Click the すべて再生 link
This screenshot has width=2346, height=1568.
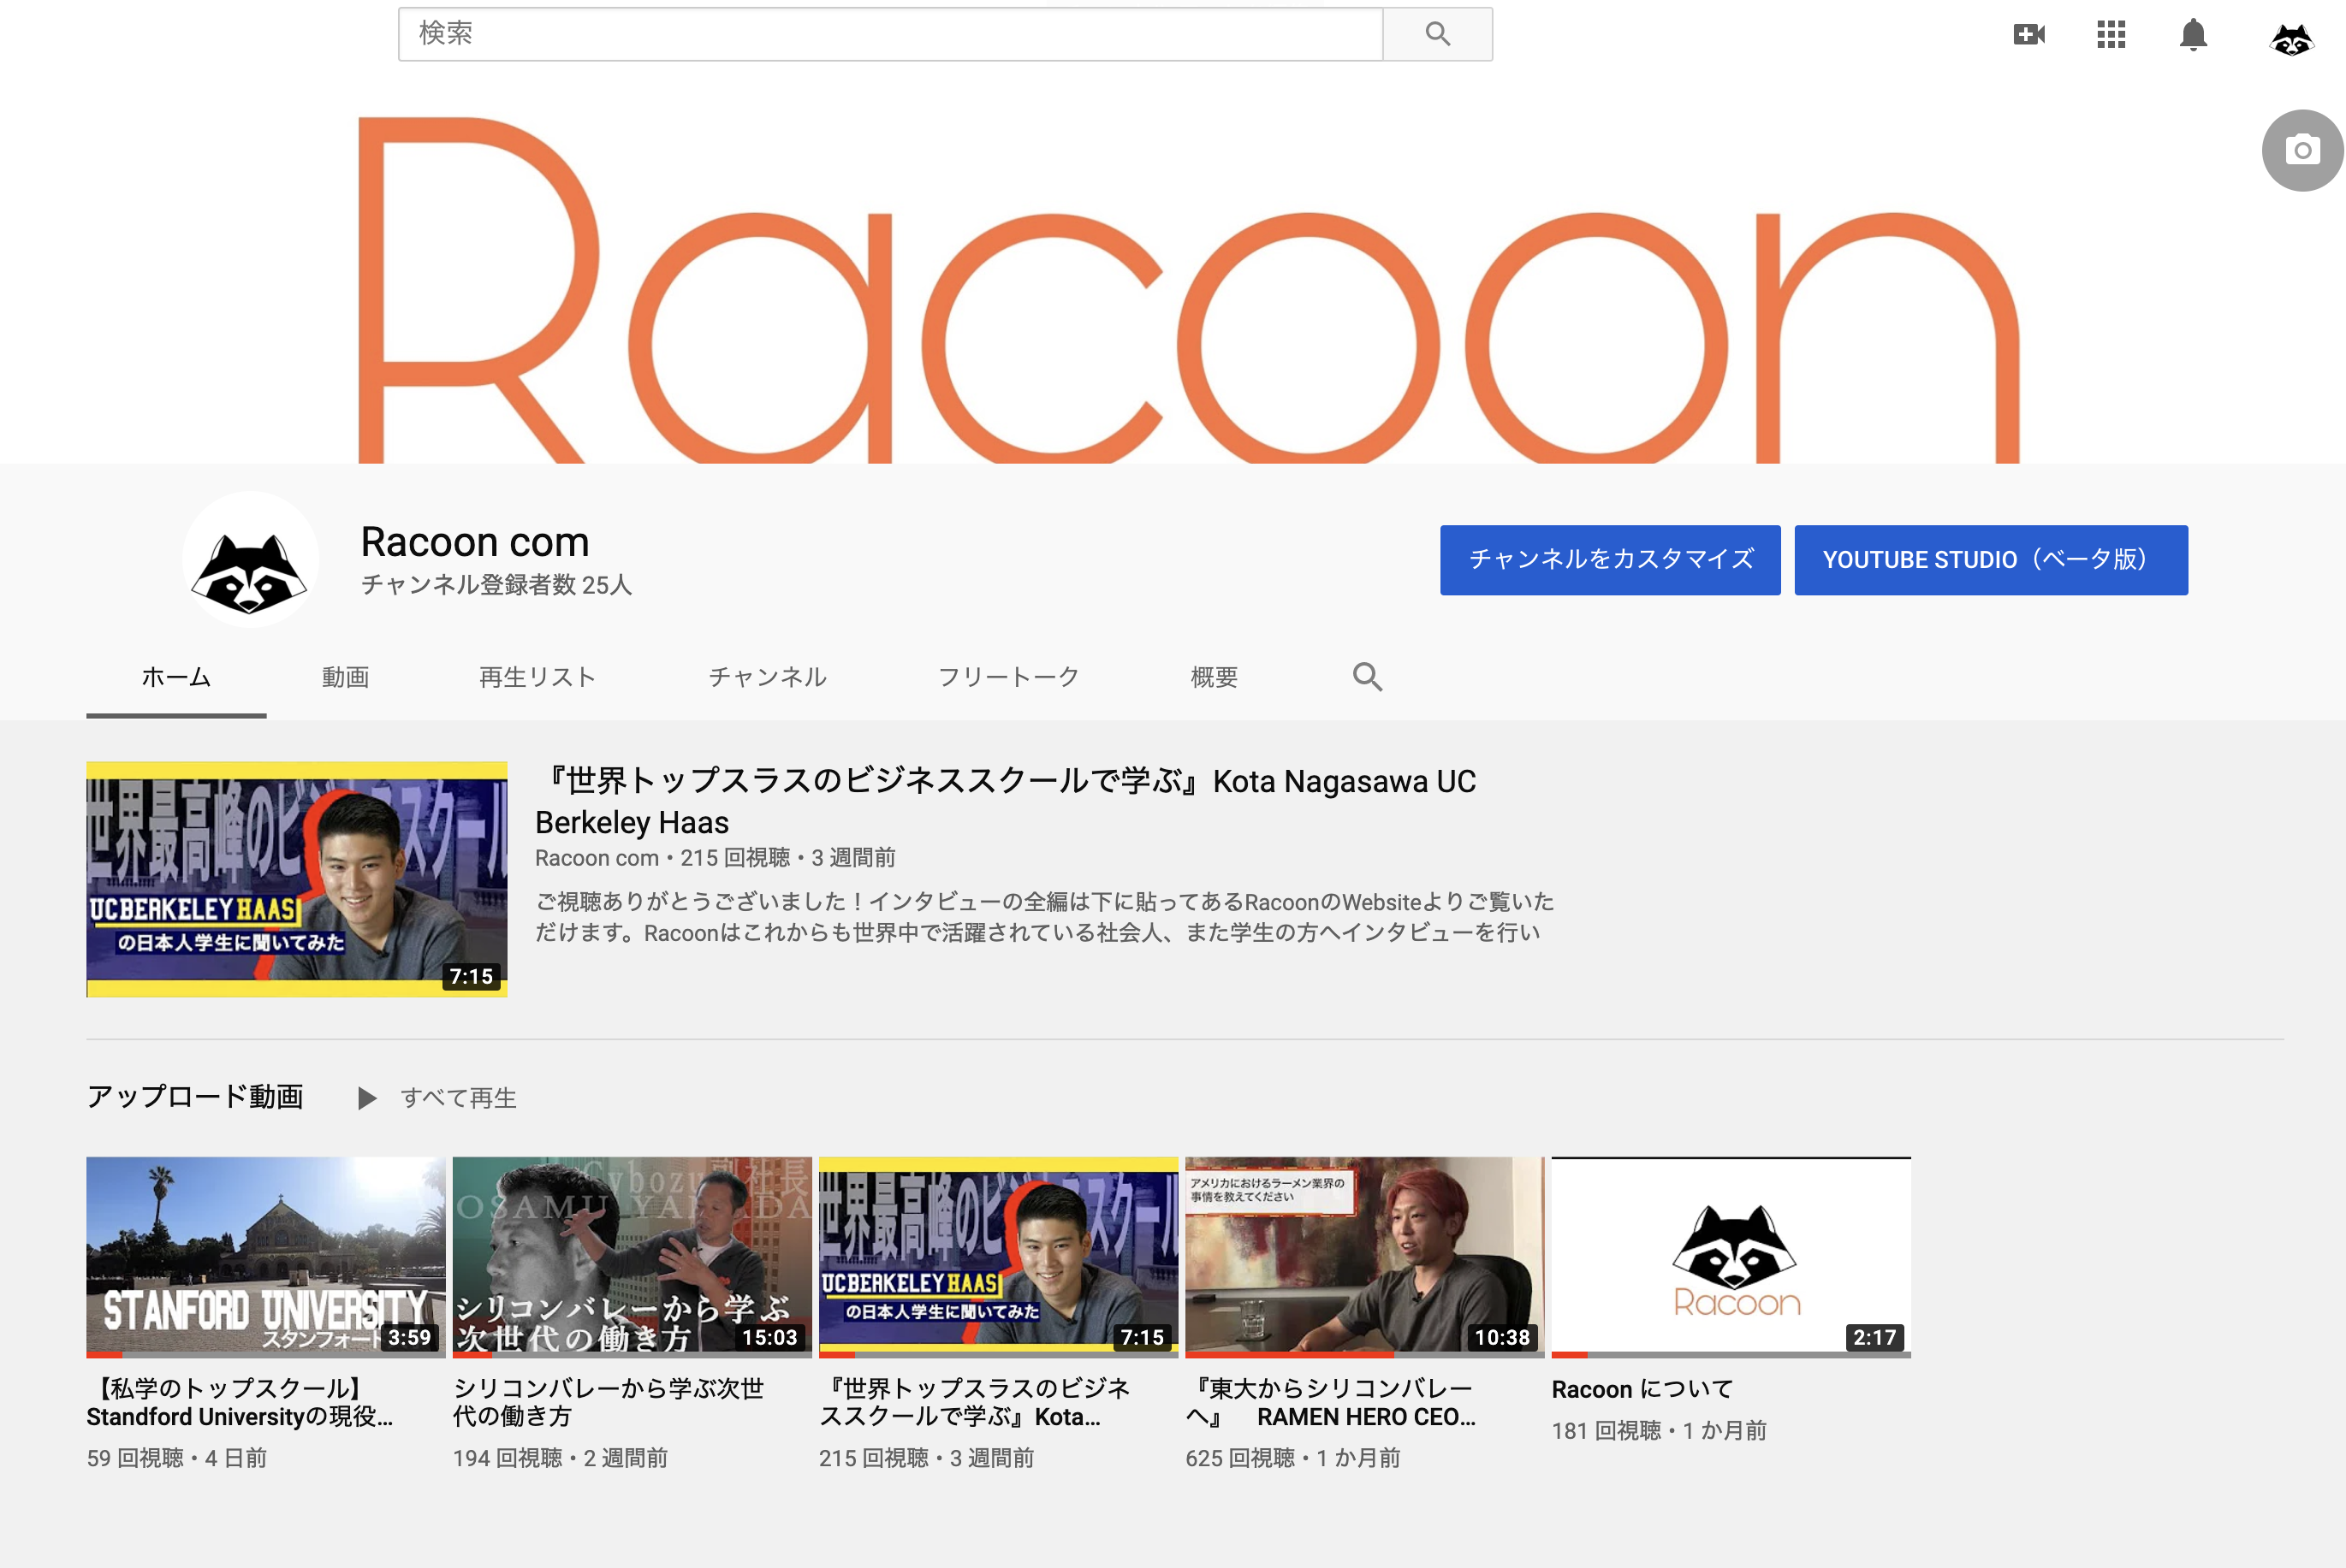[x=458, y=1098]
